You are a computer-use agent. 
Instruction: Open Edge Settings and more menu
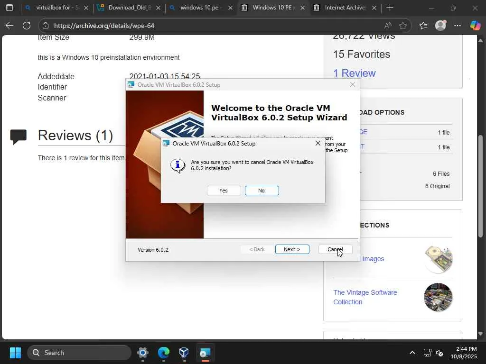coord(458,26)
